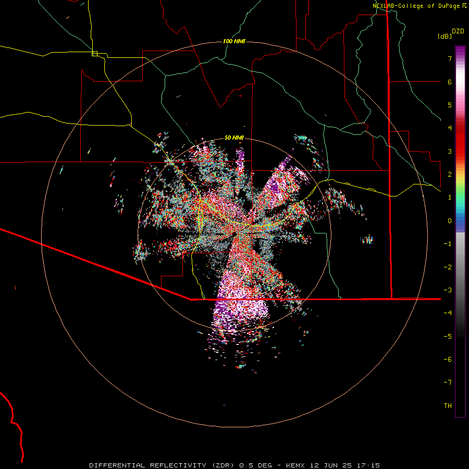The image size is (469, 469).
Task: Click the small yellow square marker on highway
Action: point(94,54)
